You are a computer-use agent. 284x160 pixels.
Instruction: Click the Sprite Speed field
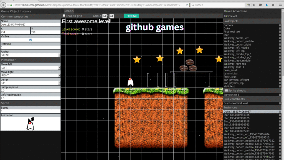31,111
